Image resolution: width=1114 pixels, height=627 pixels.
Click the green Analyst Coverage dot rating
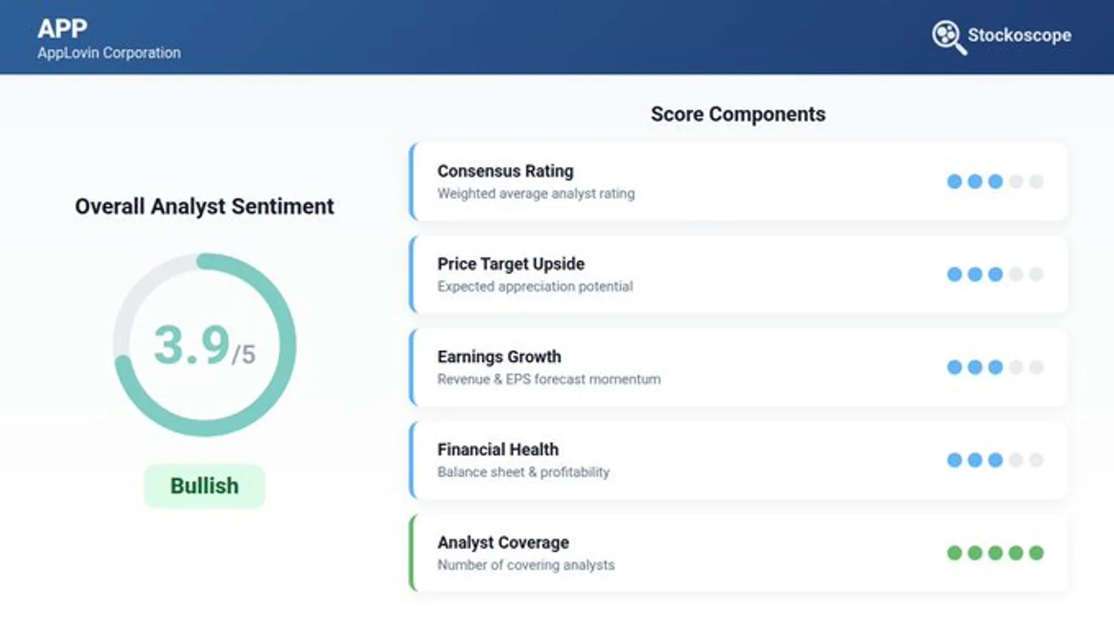[995, 553]
